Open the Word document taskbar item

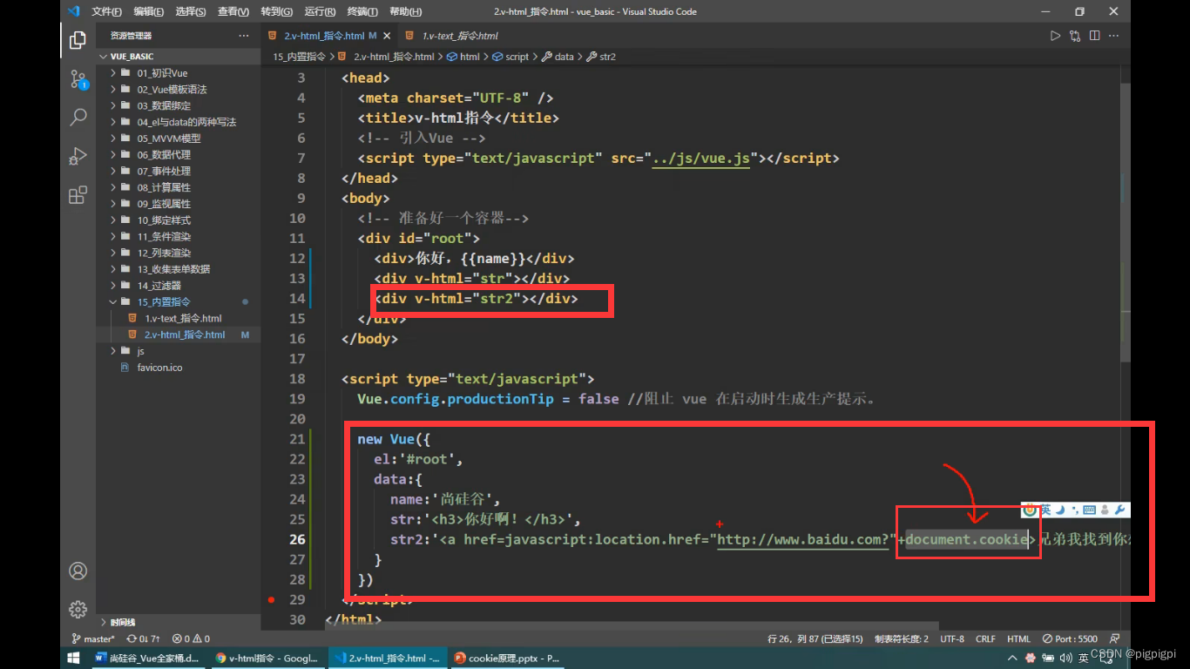[x=147, y=659]
